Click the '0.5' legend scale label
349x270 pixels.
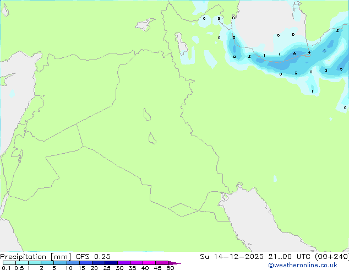[19, 268]
